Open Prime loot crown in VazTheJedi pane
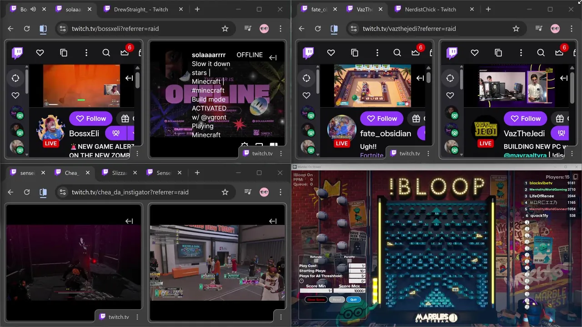Viewport: 582px width, 327px height. (559, 53)
